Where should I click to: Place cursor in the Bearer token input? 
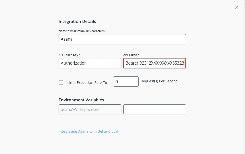click(x=155, y=63)
